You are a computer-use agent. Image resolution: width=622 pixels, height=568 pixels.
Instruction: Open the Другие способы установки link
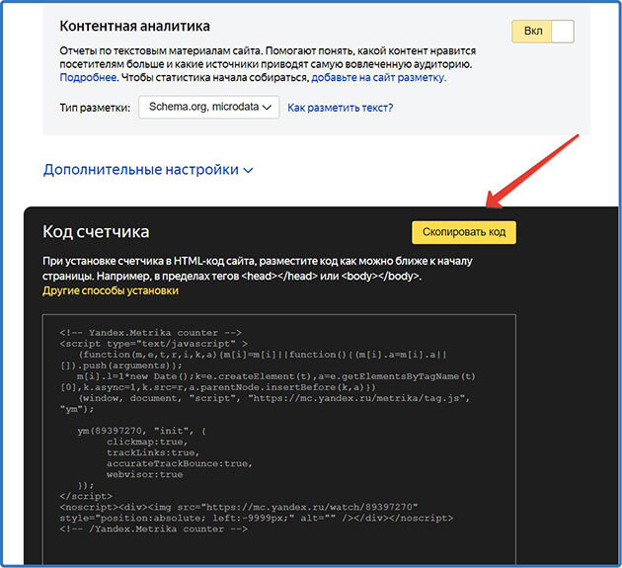(111, 290)
